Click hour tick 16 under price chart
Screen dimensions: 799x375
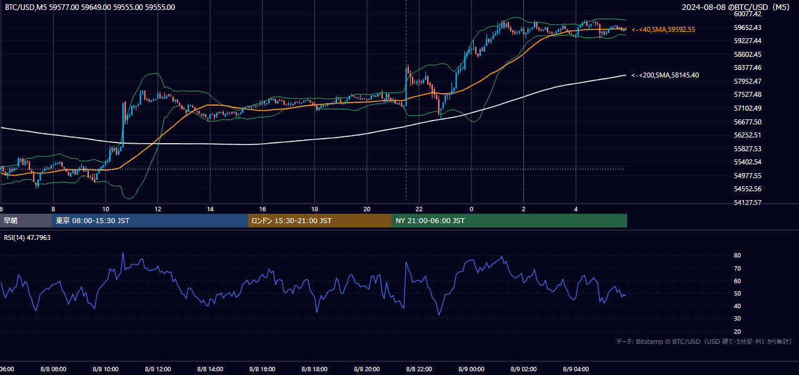(263, 209)
